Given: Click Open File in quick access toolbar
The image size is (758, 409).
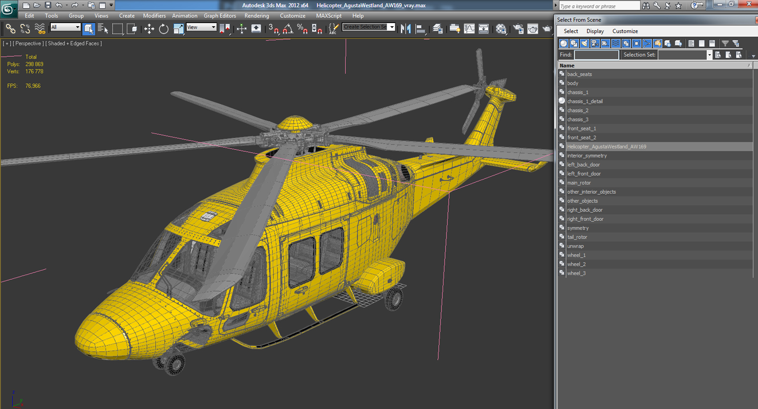Looking at the screenshot, I should [37, 5].
